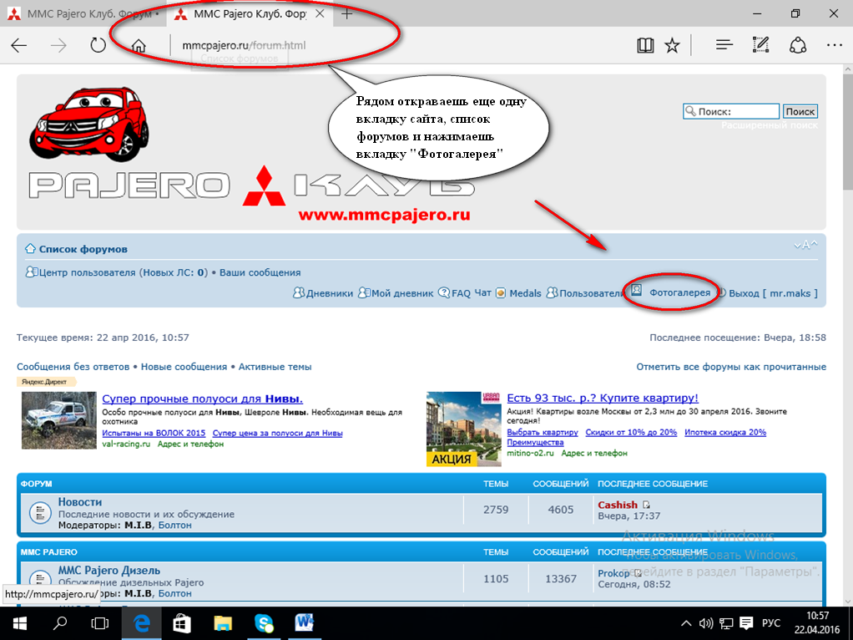The image size is (853, 640).
Task: Click the Поиск search button
Action: point(800,111)
